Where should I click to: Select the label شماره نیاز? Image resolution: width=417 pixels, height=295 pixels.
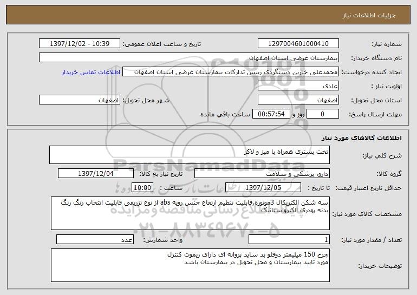click(387, 44)
